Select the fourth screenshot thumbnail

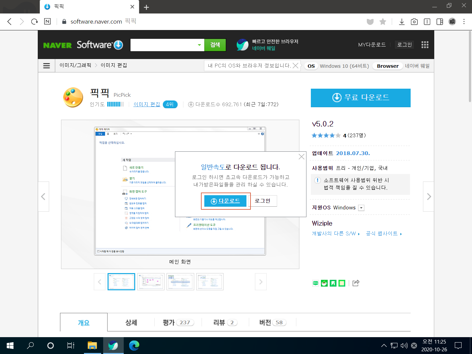click(210, 282)
